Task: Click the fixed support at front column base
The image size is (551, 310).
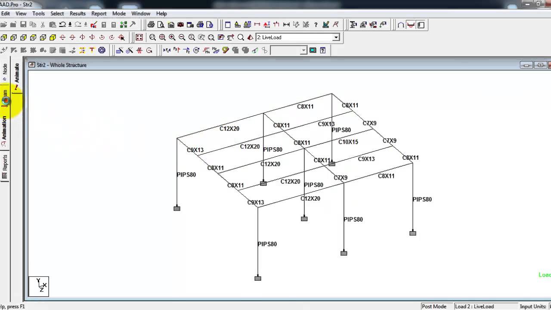Action: 258,278
